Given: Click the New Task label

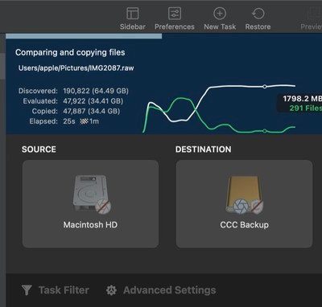Looking at the screenshot, I should pos(220,27).
